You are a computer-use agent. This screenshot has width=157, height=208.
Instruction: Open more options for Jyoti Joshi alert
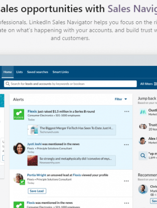126,145
